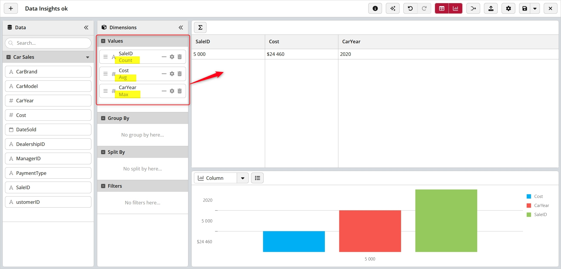Click the minus icon on the Cost value

tap(164, 74)
